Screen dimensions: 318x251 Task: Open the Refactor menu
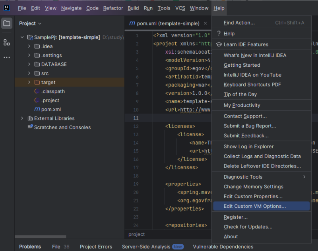coord(113,8)
